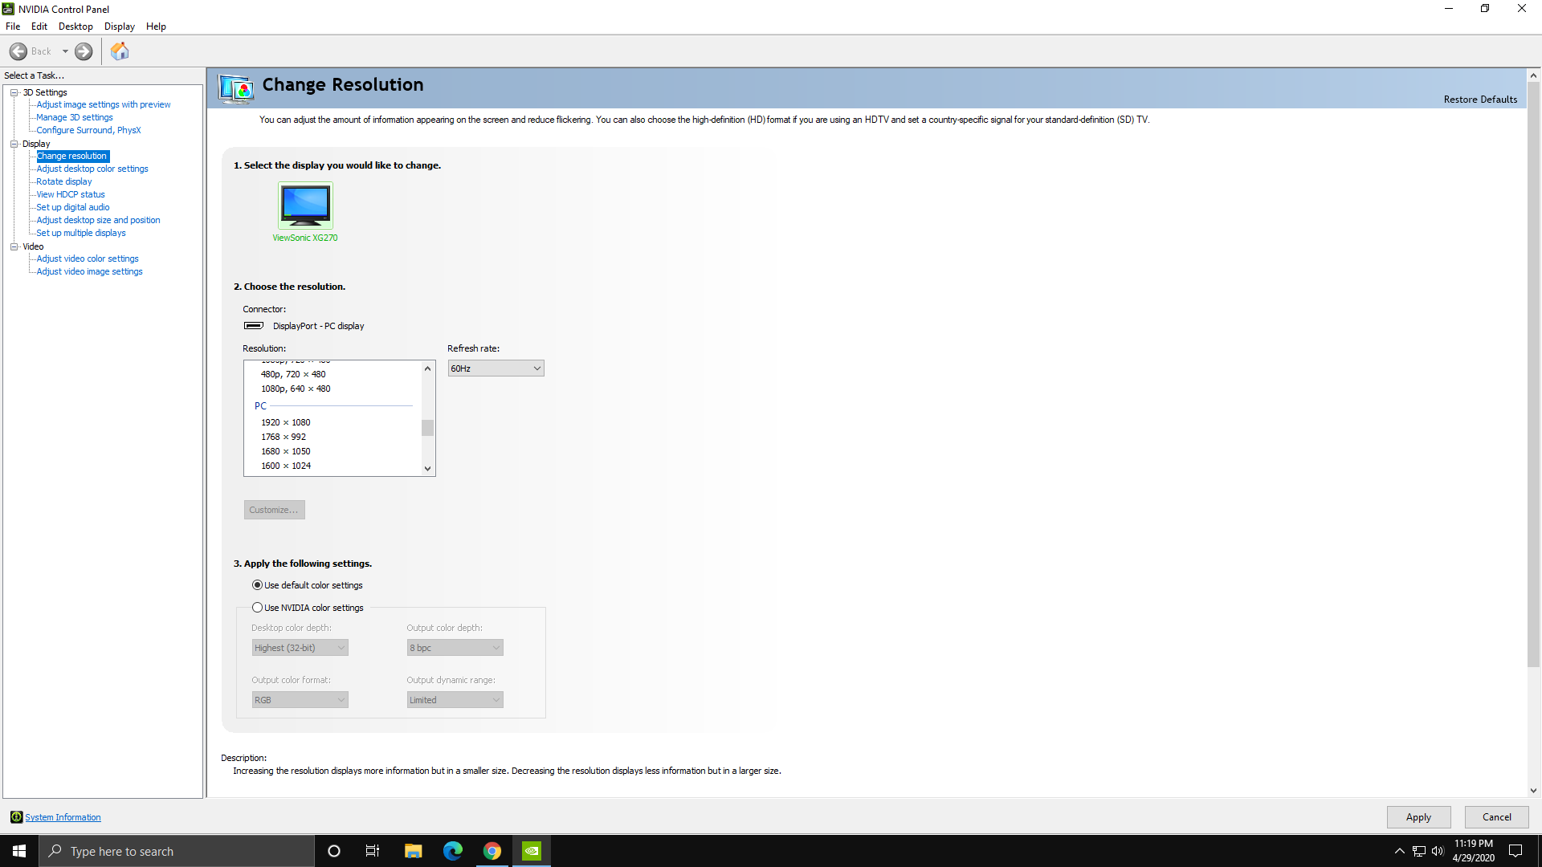Viewport: 1542px width, 867px height.
Task: Select the ViewSonic XG270 display icon
Action: click(304, 205)
